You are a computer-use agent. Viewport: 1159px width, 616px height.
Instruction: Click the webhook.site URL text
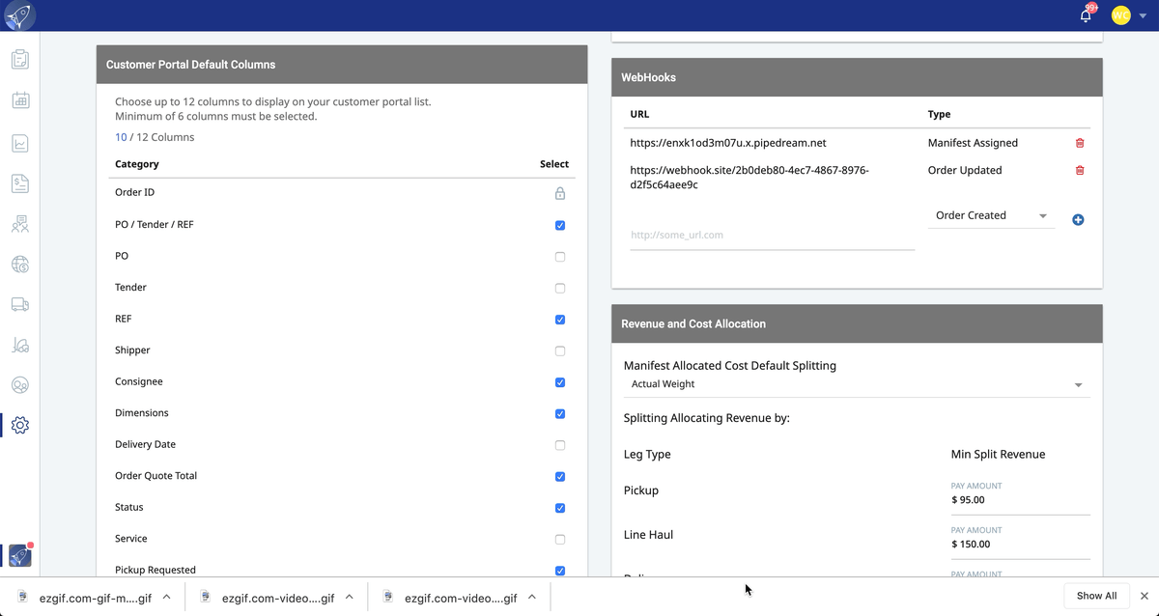point(749,177)
